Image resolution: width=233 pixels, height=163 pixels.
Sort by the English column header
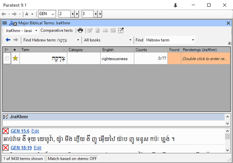pos(117,50)
